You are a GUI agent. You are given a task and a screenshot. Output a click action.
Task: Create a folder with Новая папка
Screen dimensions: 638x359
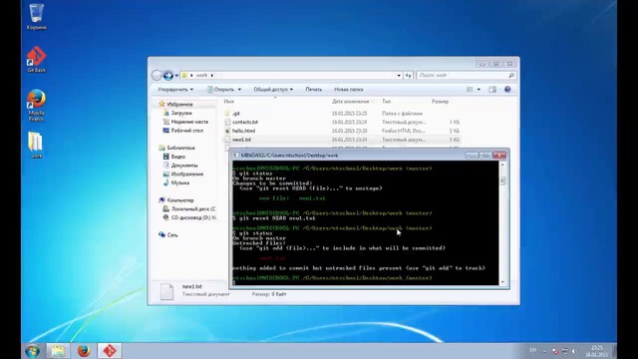pos(348,89)
